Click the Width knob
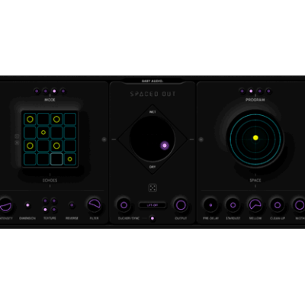The width and height of the screenshot is (305, 305). coord(299,205)
